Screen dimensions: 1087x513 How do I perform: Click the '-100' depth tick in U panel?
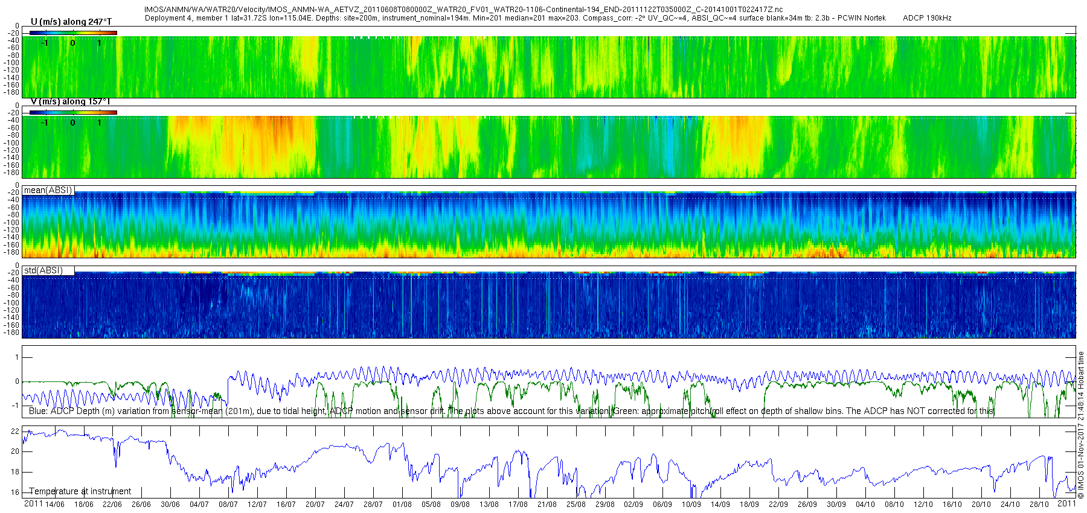(x=12, y=63)
